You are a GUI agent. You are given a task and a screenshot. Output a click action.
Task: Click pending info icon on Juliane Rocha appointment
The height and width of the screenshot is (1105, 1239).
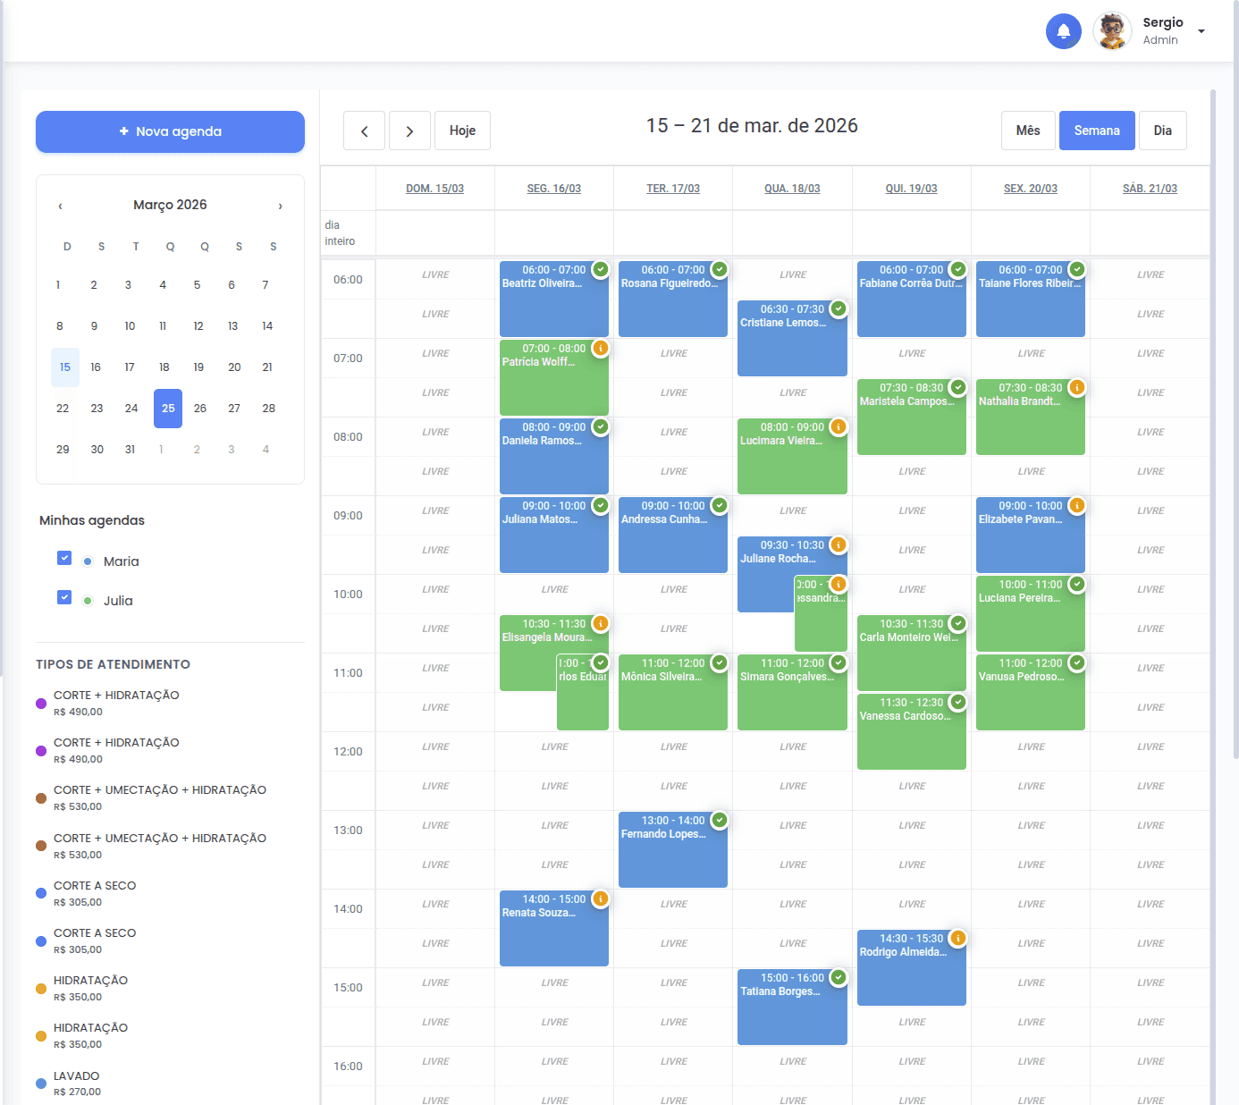[x=839, y=544]
